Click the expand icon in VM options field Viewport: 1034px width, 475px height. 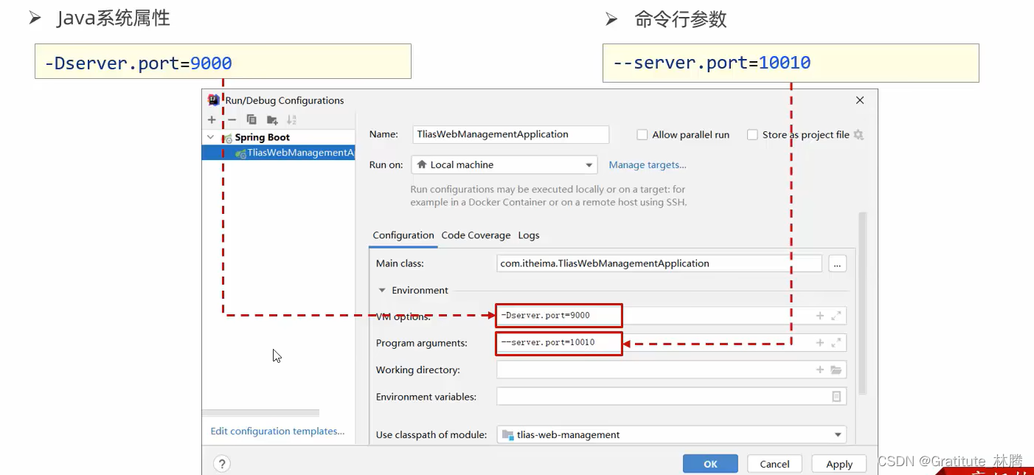836,315
